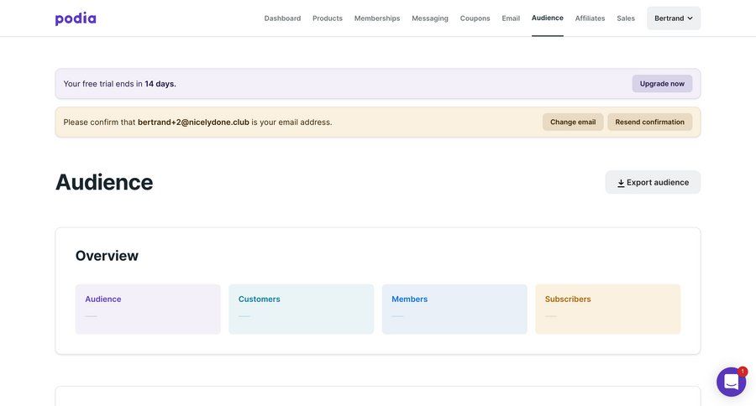This screenshot has height=406, width=756.
Task: Go to the Products section
Action: click(328, 18)
